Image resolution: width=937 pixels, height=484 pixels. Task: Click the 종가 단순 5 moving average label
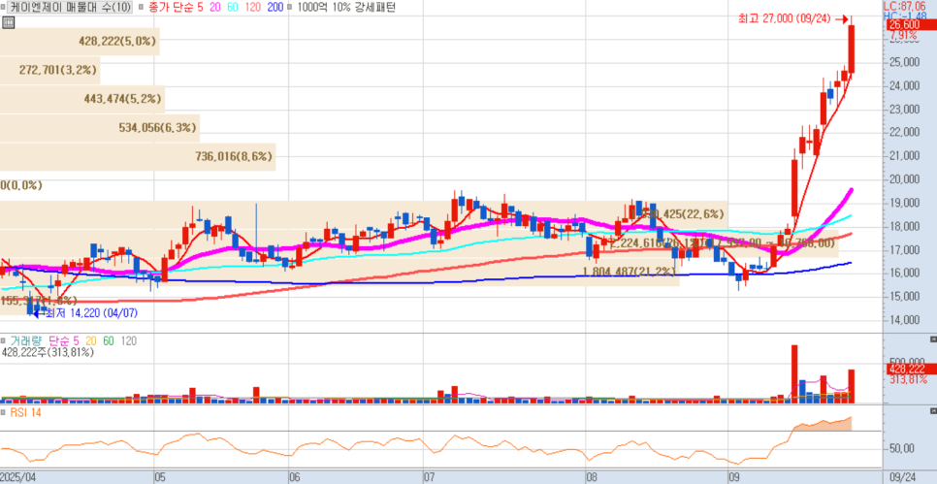pos(175,8)
